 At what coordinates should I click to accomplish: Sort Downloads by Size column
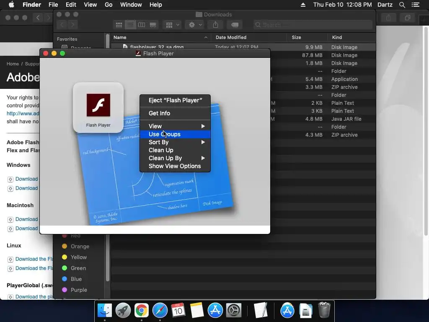(307, 37)
